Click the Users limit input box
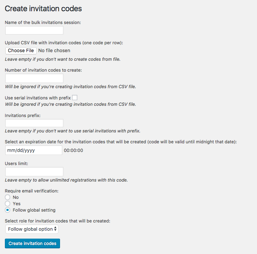The height and width of the screenshot is (254, 257). coord(34,172)
